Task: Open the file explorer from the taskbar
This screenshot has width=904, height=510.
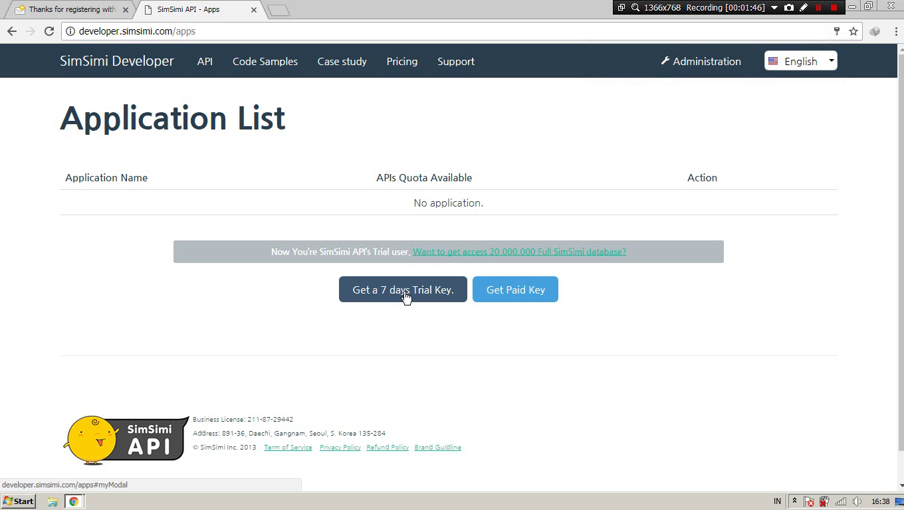Action: pos(52,501)
